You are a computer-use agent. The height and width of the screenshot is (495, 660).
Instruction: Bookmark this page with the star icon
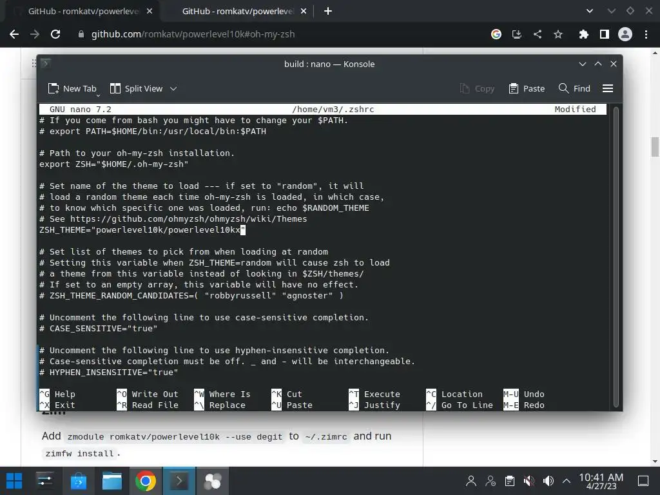(558, 35)
